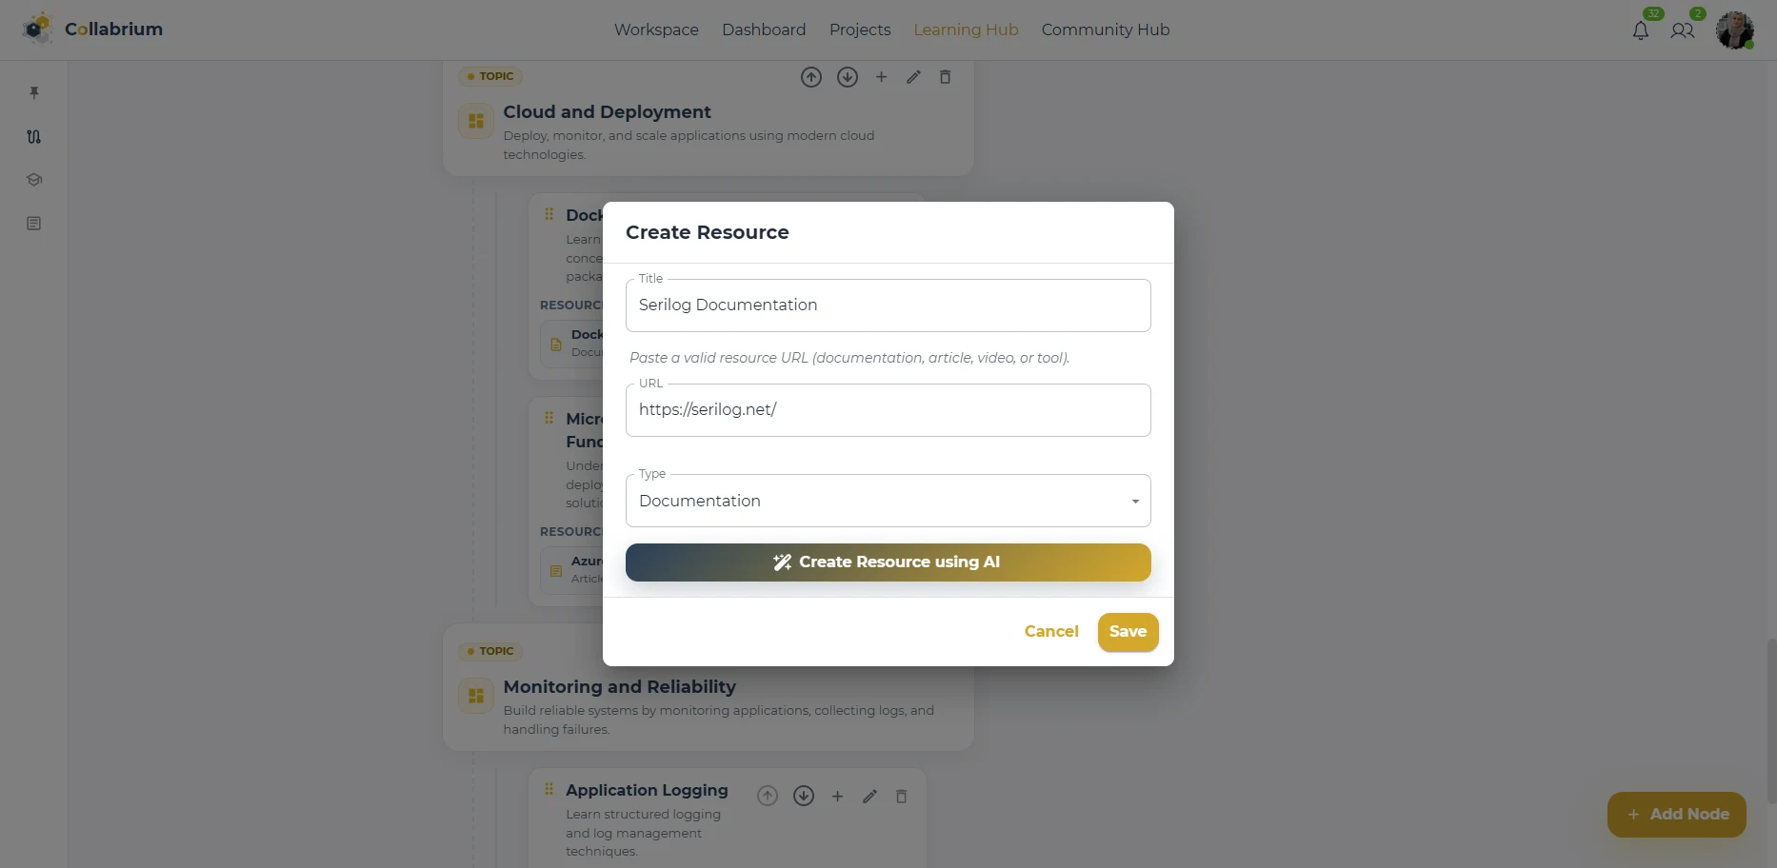Delete the Application Logging node
Image resolution: width=1777 pixels, height=868 pixels.
point(902,796)
